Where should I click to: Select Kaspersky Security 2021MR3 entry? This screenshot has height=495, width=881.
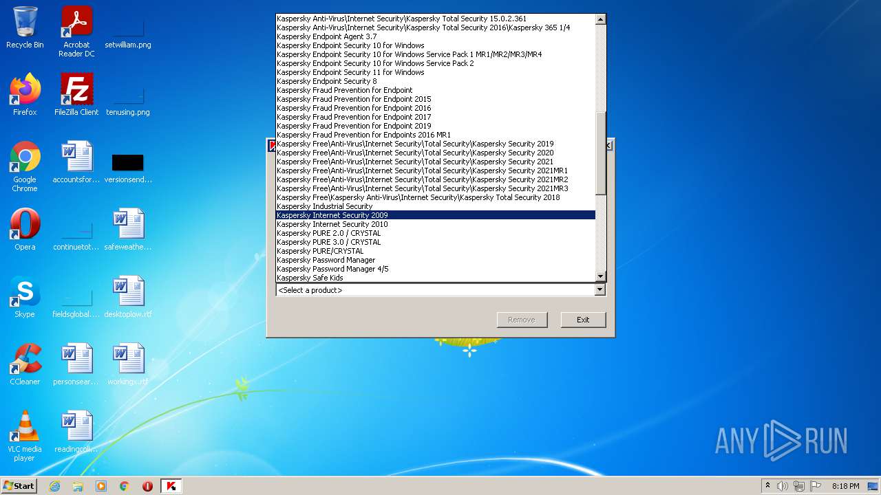tap(435, 188)
